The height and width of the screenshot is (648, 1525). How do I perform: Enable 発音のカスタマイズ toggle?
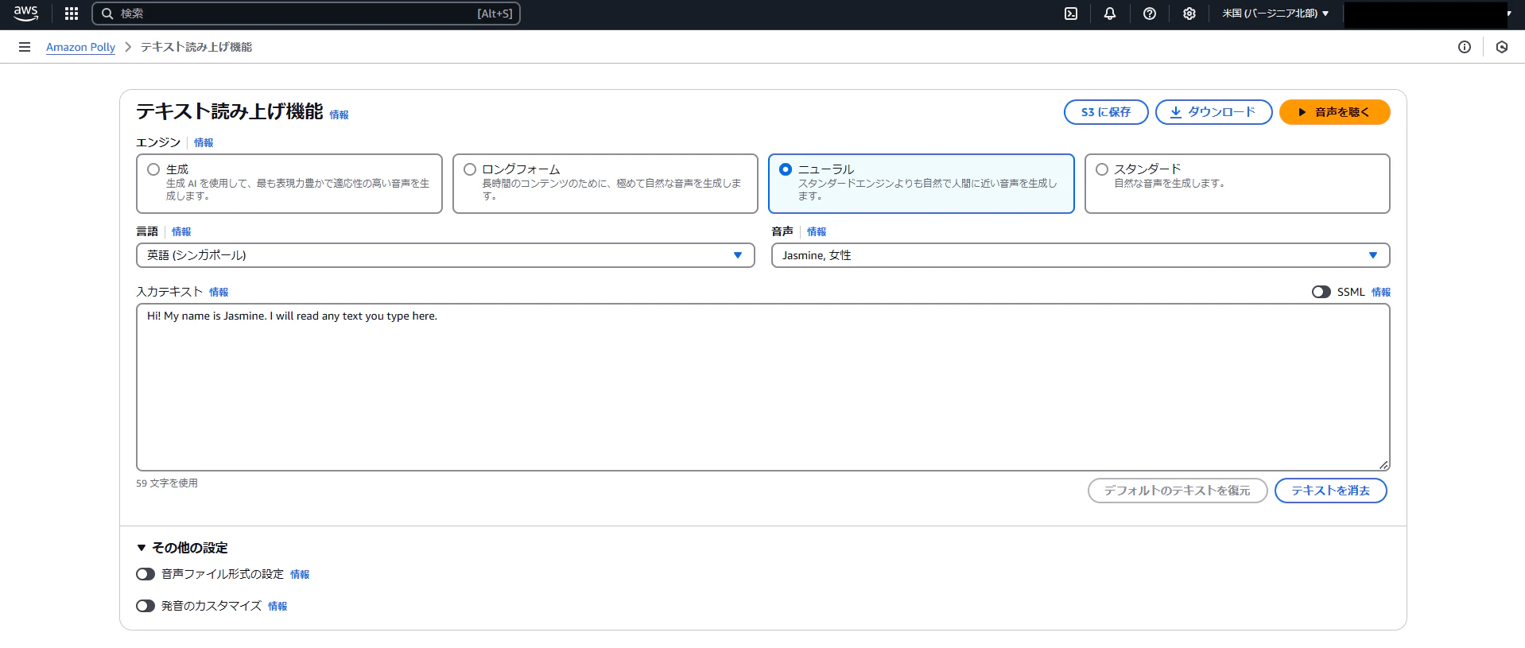click(x=146, y=606)
